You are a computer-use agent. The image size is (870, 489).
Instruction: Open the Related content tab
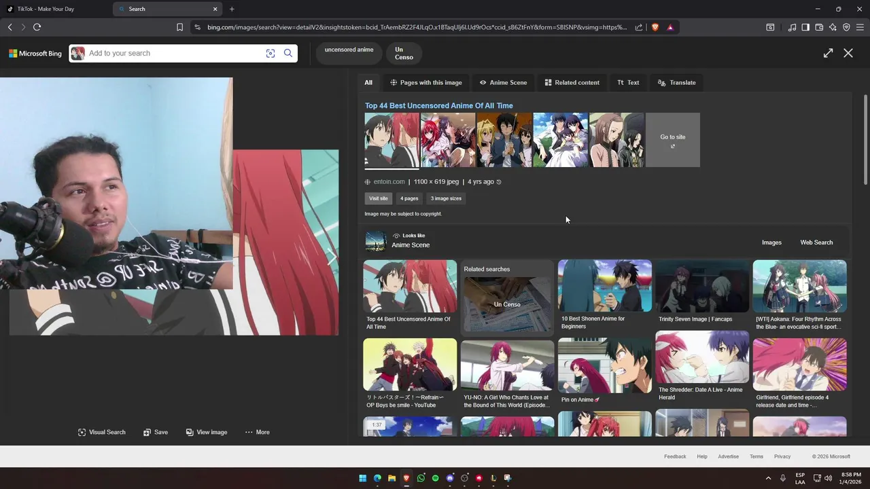(572, 82)
